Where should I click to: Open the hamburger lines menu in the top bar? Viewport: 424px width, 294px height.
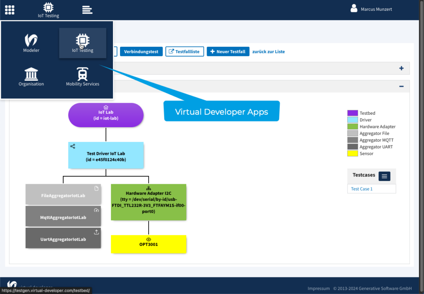click(x=87, y=9)
